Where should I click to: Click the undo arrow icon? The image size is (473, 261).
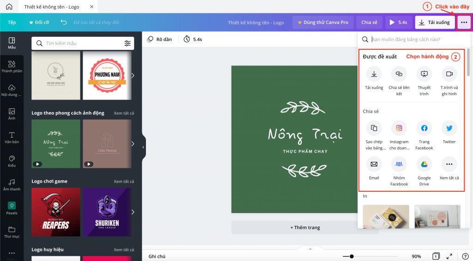pyautogui.click(x=63, y=22)
